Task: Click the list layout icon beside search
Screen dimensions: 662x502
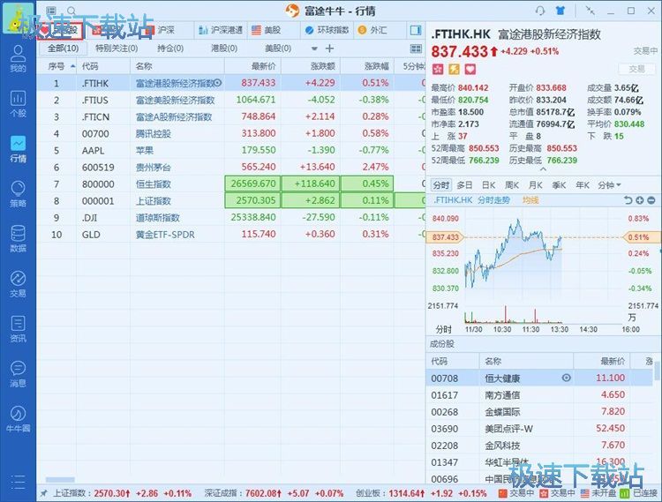Action: point(51,11)
